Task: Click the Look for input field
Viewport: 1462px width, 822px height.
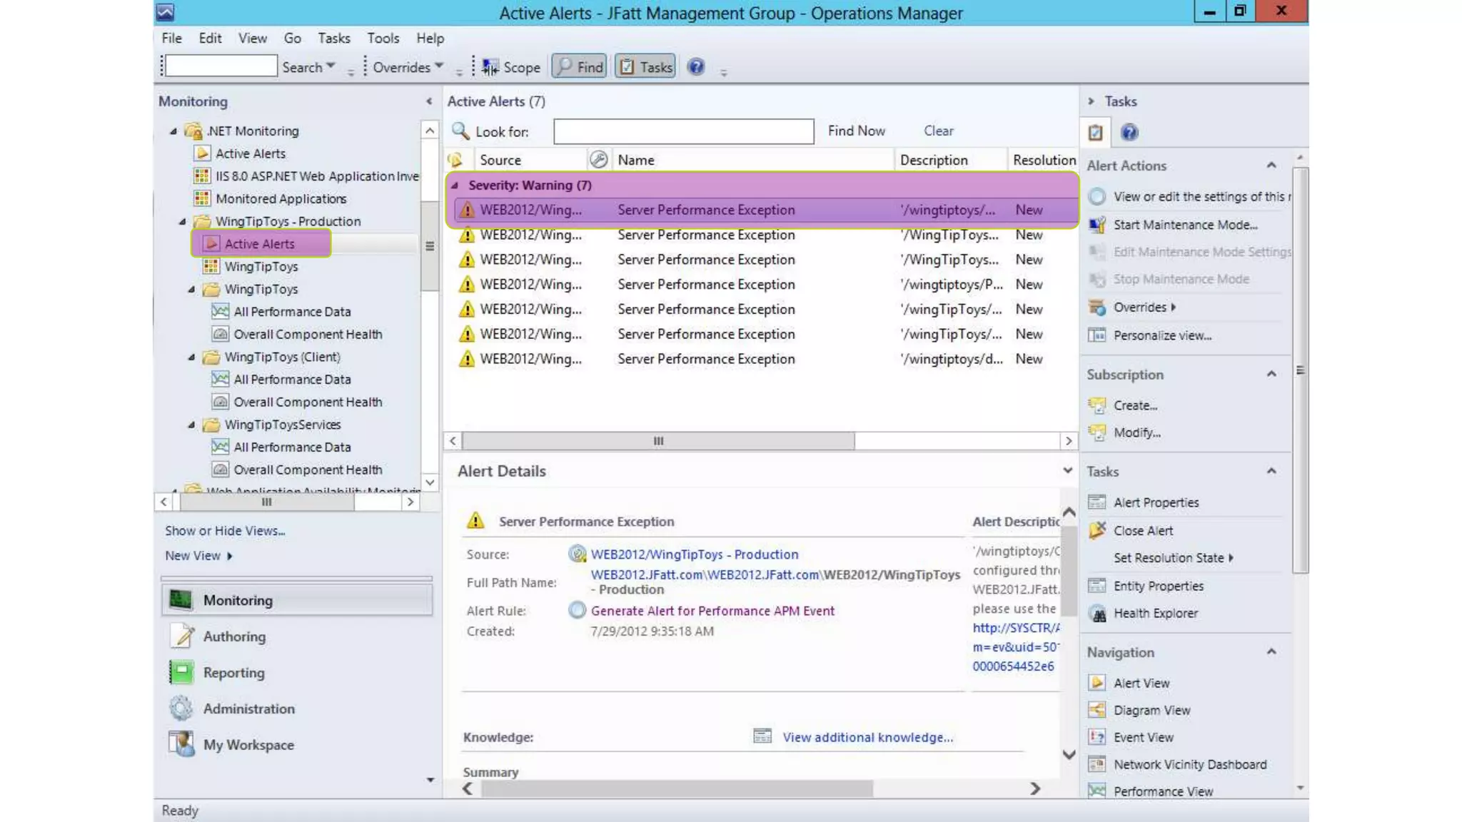Action: (x=683, y=131)
